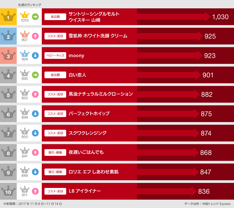Select the スクワクレンジング product name
This screenshot has height=208, width=234.
pyautogui.click(x=88, y=133)
